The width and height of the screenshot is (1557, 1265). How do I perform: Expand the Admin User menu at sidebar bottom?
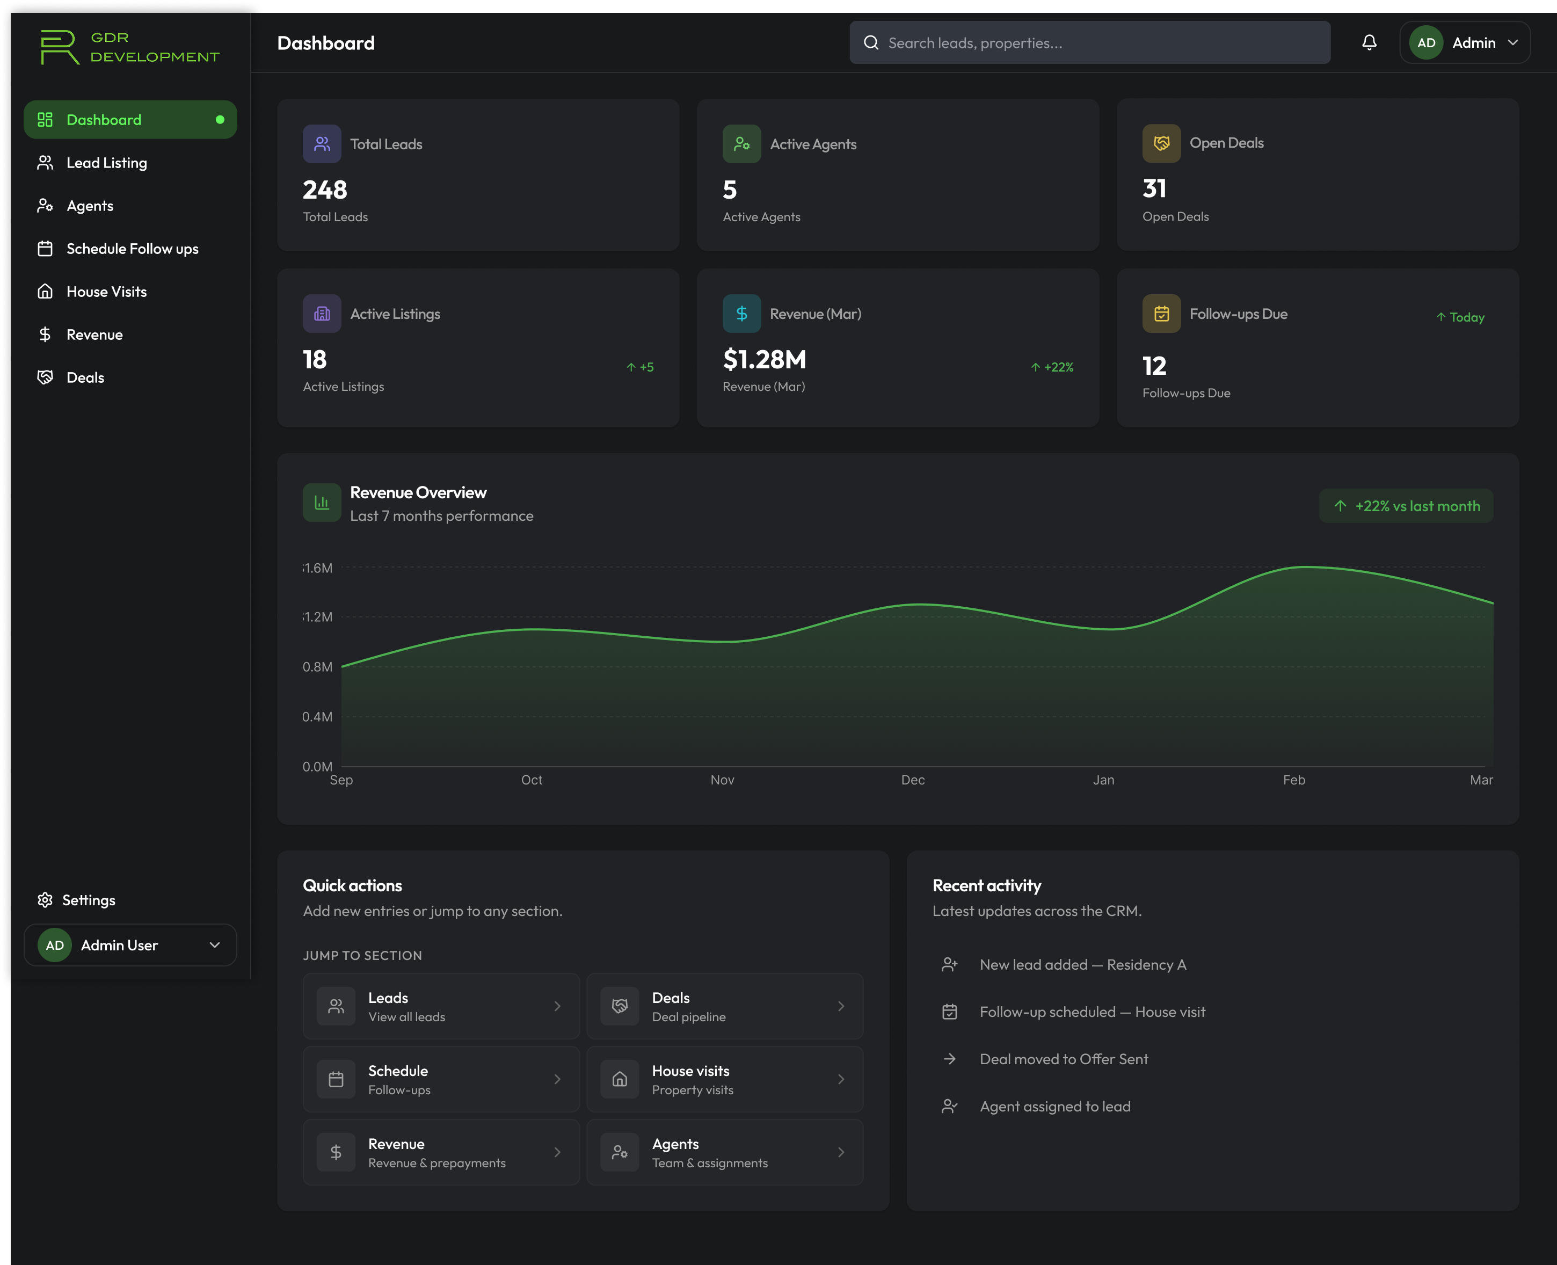pos(214,945)
